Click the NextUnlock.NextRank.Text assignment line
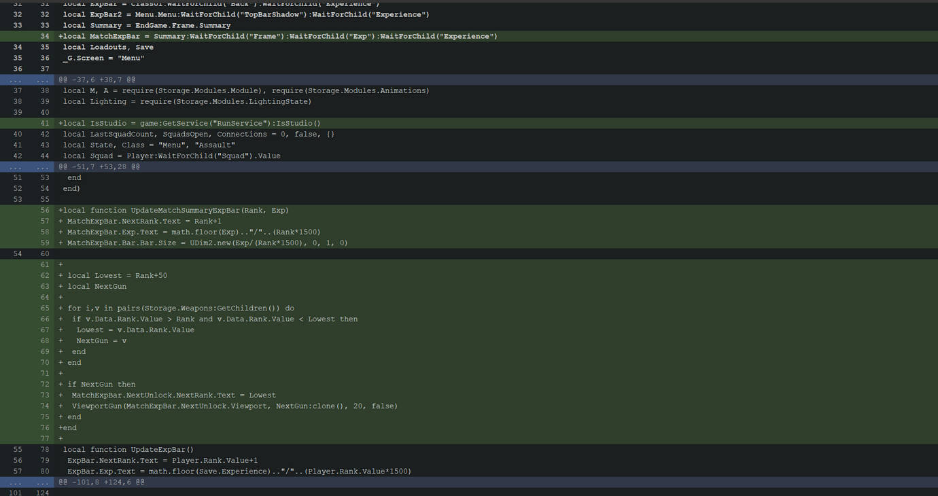 [167, 395]
